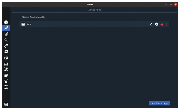180x110 pixels.
Task: Open the APT Repository Manager box icon
Action: tap(6, 75)
